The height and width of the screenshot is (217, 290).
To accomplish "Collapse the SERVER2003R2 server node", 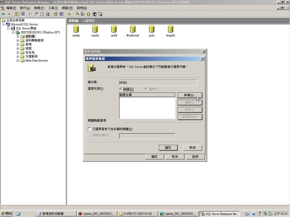I will point(13,32).
